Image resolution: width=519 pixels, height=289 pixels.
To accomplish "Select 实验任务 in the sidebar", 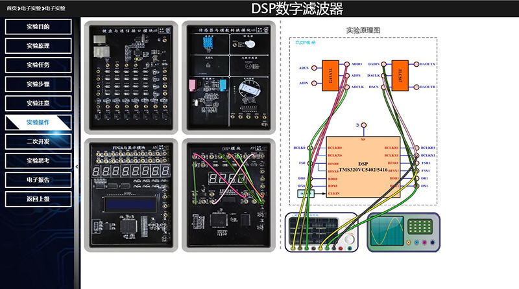I will pyautogui.click(x=38, y=65).
